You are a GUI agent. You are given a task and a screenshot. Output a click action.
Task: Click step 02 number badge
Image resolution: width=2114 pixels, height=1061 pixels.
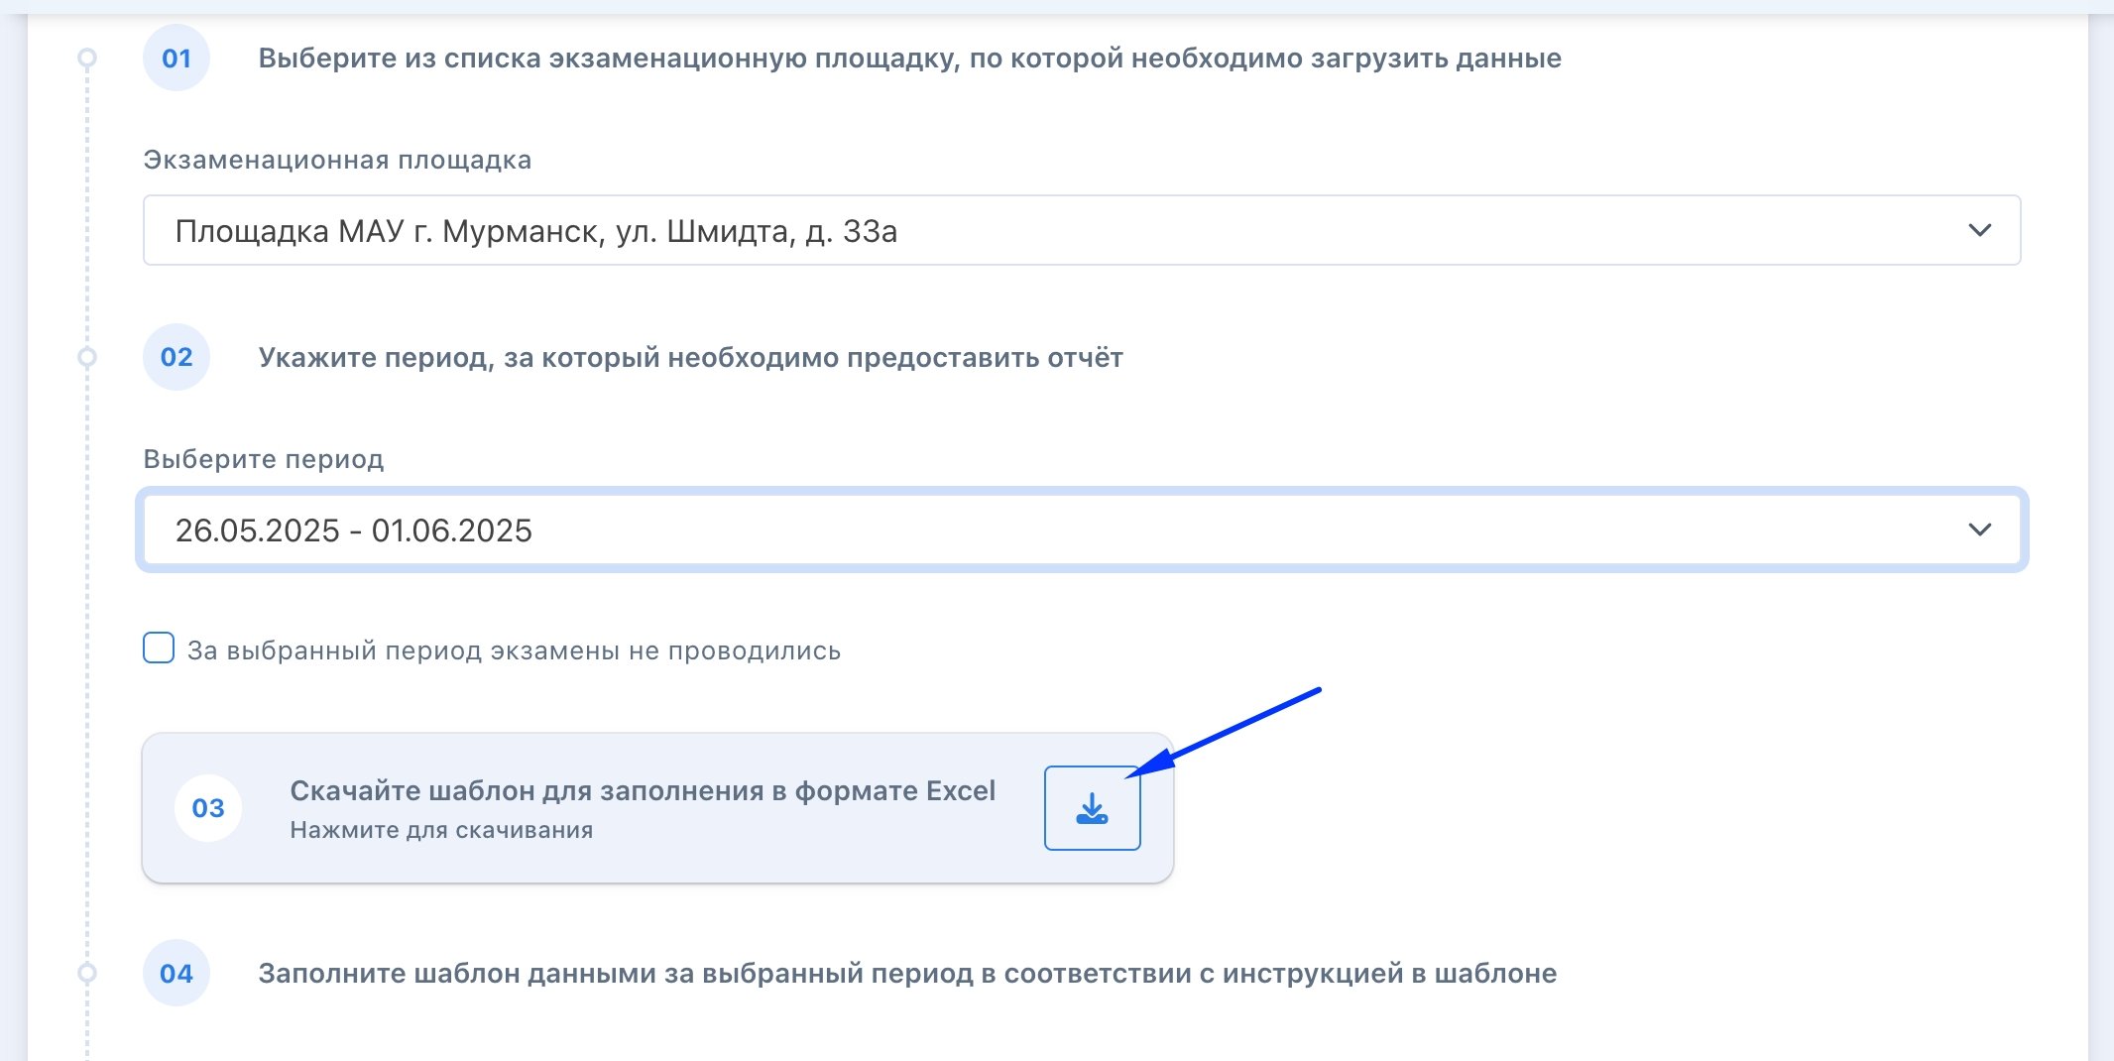pos(176,357)
